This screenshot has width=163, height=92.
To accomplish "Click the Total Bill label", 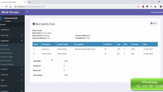I will click(x=37, y=61).
